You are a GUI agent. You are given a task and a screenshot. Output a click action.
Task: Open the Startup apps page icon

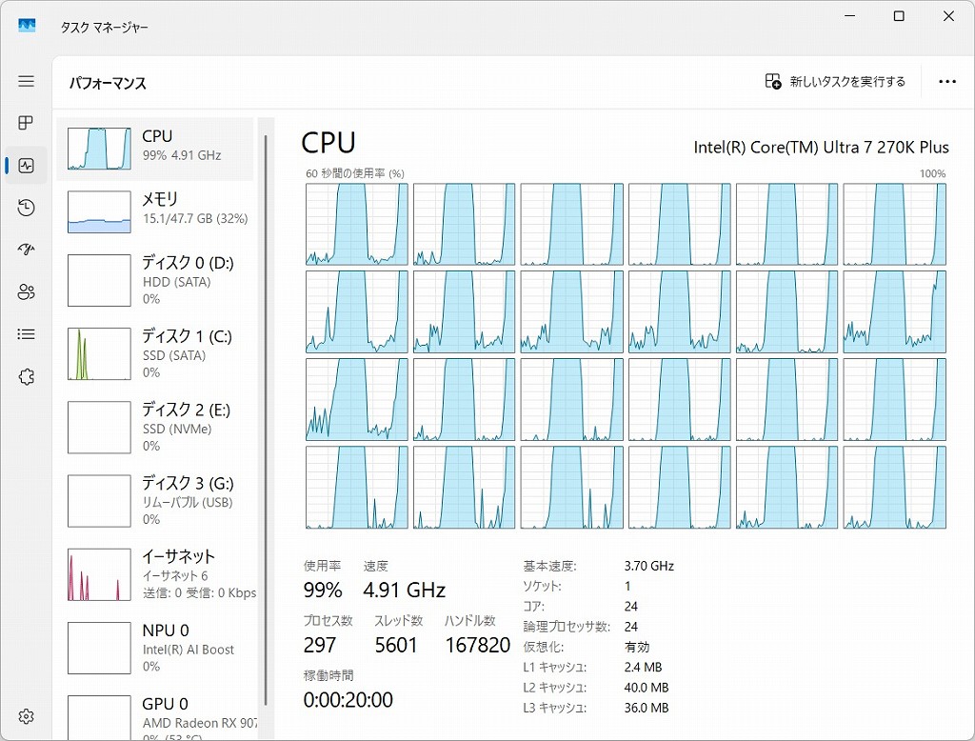click(x=26, y=250)
